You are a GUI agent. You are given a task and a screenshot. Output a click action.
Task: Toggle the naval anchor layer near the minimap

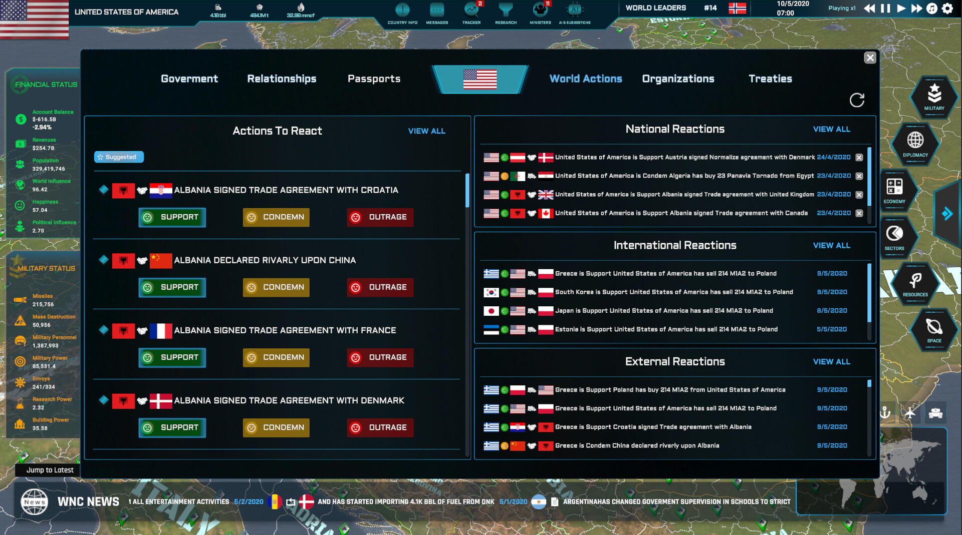(x=886, y=413)
